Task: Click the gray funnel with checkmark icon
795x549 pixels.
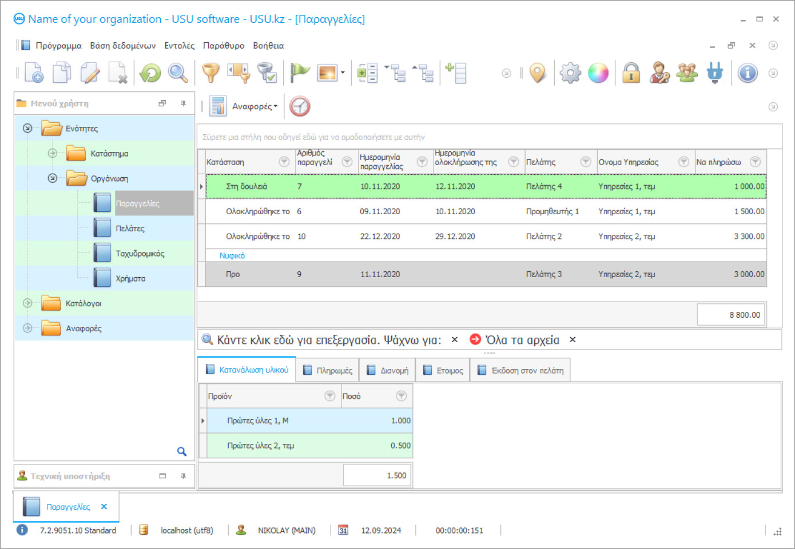Action: (267, 73)
